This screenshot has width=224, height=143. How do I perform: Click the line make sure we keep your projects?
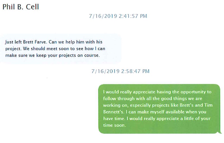tap(41, 55)
